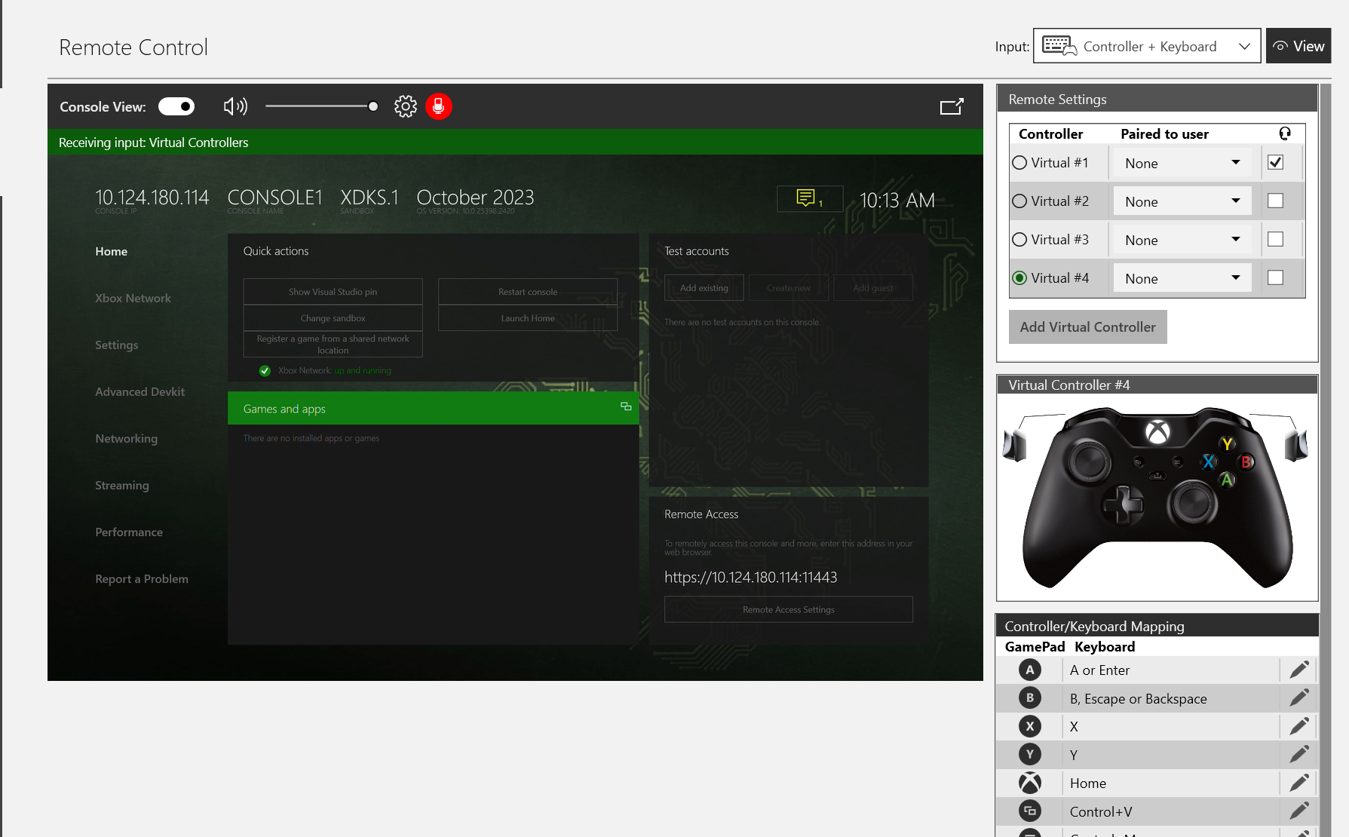The width and height of the screenshot is (1349, 837).
Task: Click the B gamepad icon in mapping list
Action: (1030, 698)
